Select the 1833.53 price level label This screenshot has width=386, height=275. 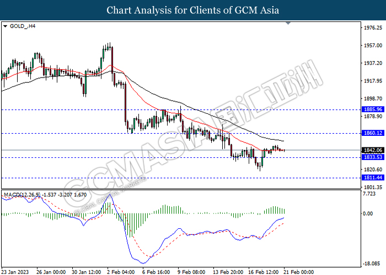tap(373, 157)
